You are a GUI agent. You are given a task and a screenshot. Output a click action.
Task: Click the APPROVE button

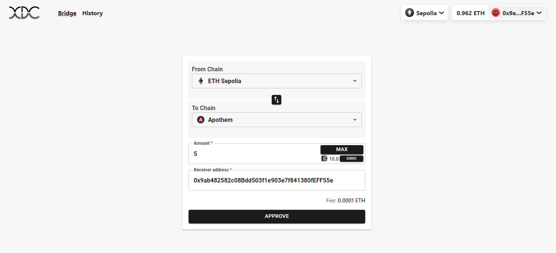pyautogui.click(x=277, y=216)
